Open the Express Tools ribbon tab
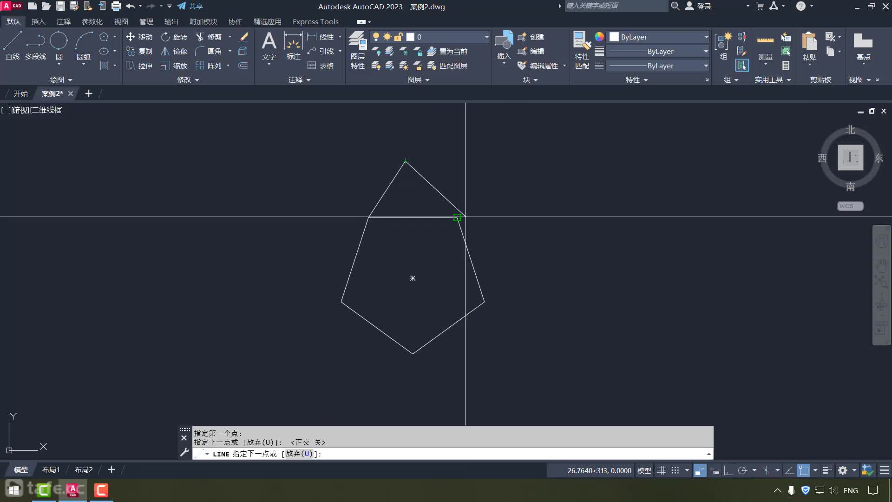892x502 pixels. tap(315, 21)
